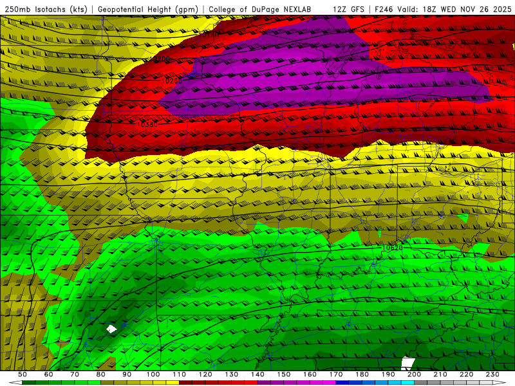This screenshot has width=515, height=386.
Task: Click the 10260 height contour label
Action: click(172, 81)
